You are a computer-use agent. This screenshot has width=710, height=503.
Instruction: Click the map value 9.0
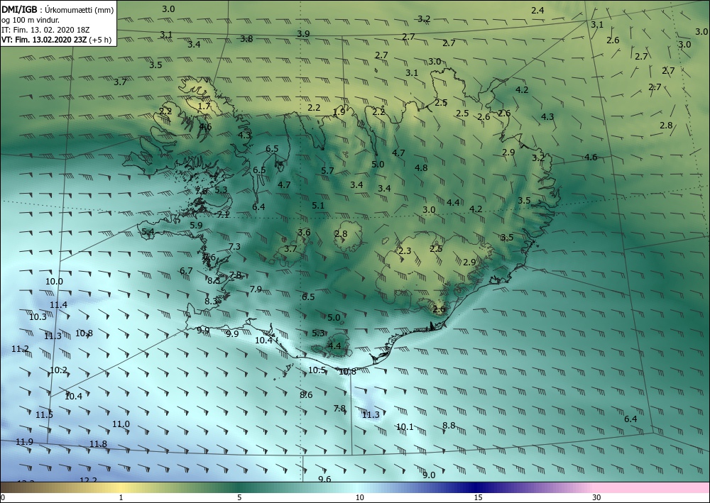(429, 475)
